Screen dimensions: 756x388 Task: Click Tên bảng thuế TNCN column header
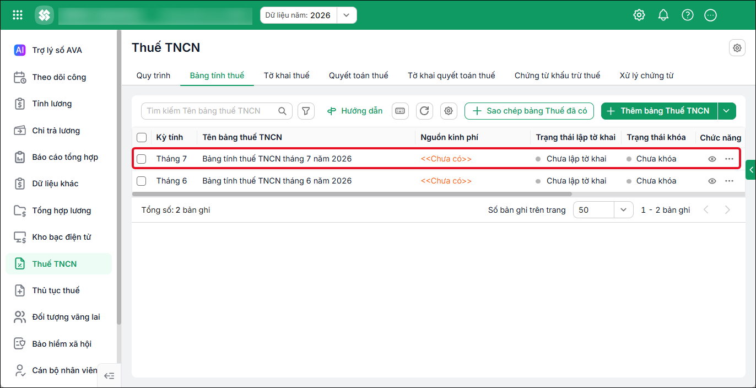pos(242,137)
